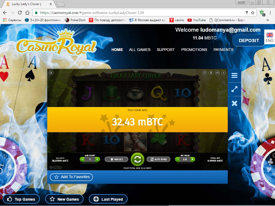Click the in-game home icon
This screenshot has height=206, width=275.
pos(51,73)
